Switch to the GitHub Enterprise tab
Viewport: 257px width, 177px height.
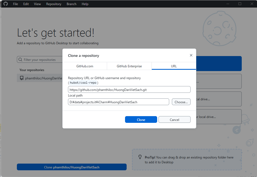(x=129, y=66)
